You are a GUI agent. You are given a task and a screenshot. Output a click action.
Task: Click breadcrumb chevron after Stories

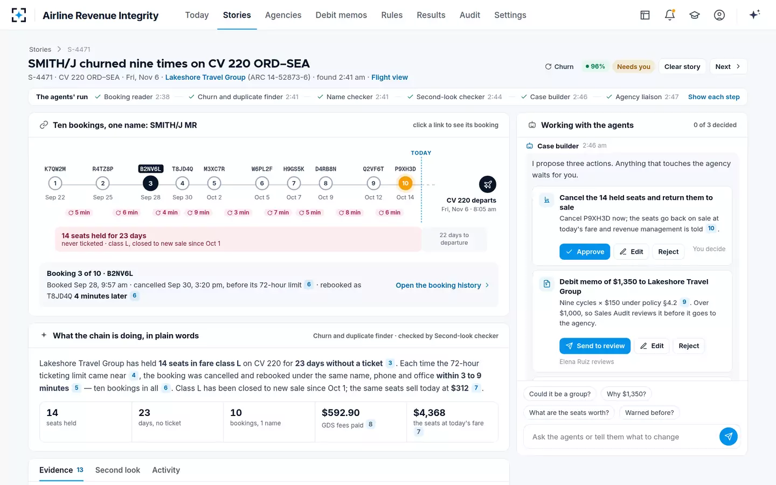(x=60, y=50)
